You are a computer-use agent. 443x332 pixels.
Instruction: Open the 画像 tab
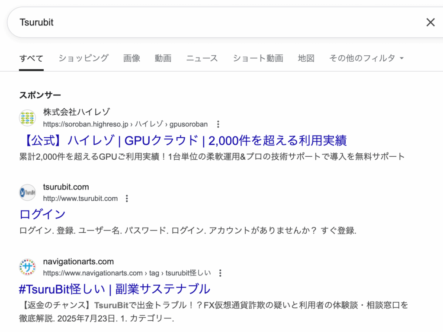[132, 58]
